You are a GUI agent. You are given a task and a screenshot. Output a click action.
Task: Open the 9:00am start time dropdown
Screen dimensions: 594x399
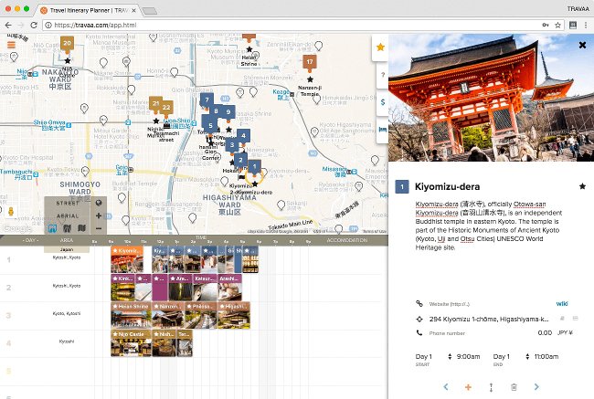[468, 357]
